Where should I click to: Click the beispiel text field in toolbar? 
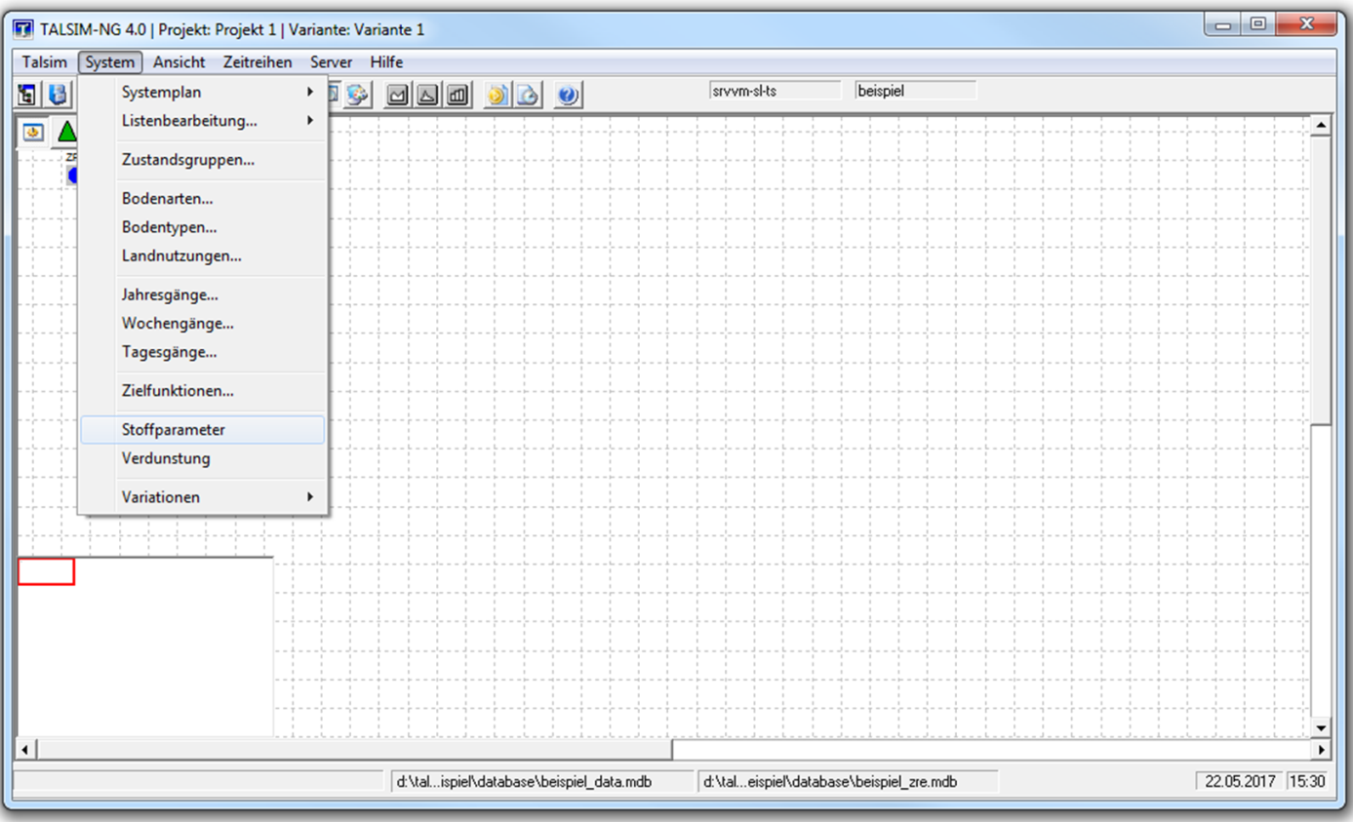click(x=915, y=91)
